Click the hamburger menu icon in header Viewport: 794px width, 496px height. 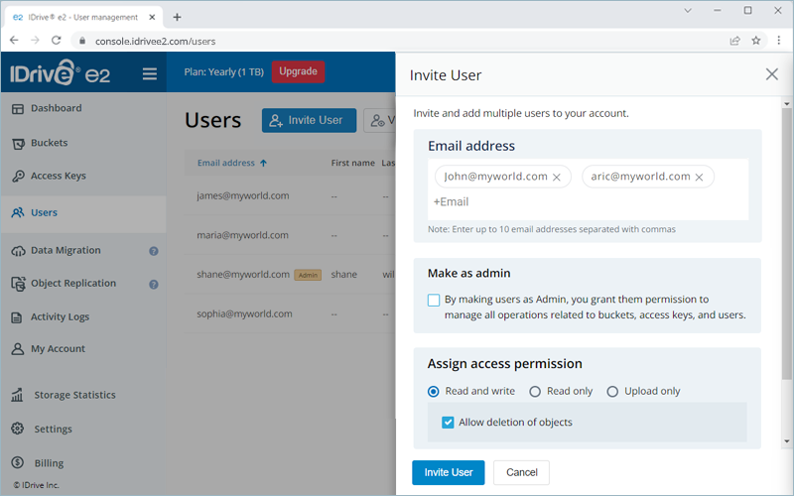point(150,73)
